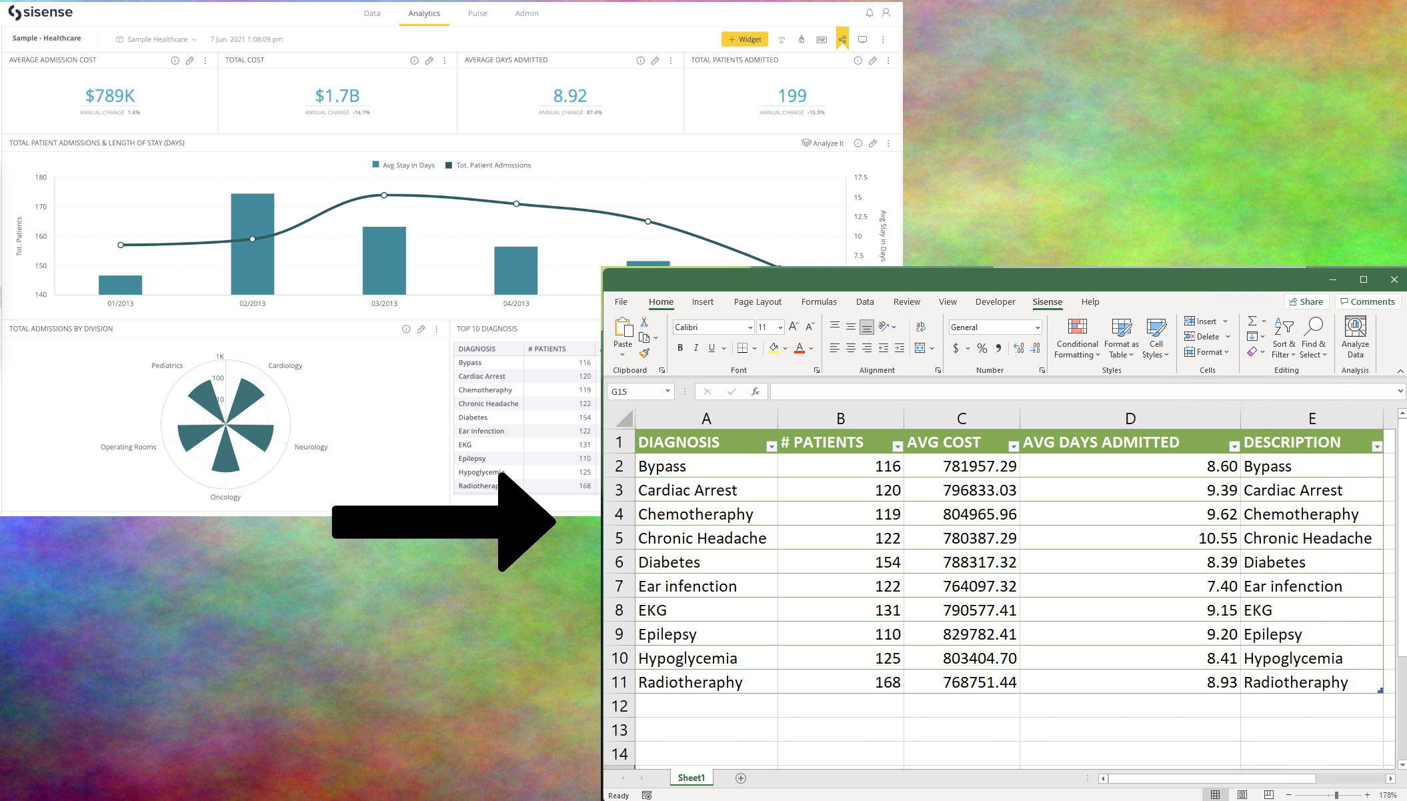The width and height of the screenshot is (1407, 801).
Task: Click the Cut scissors icon
Action: [644, 322]
